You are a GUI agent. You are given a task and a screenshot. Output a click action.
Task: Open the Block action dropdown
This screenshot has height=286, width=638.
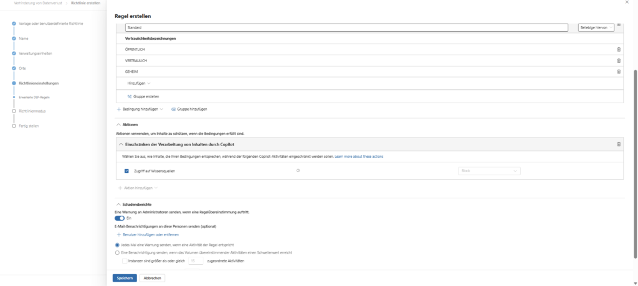pyautogui.click(x=488, y=170)
